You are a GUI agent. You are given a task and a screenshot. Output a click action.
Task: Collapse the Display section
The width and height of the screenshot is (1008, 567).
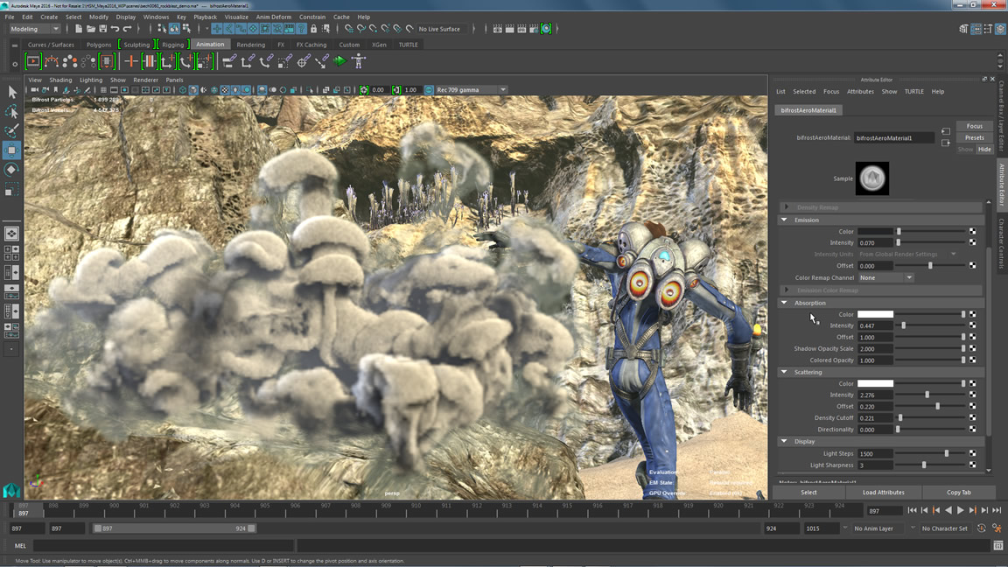[784, 442]
